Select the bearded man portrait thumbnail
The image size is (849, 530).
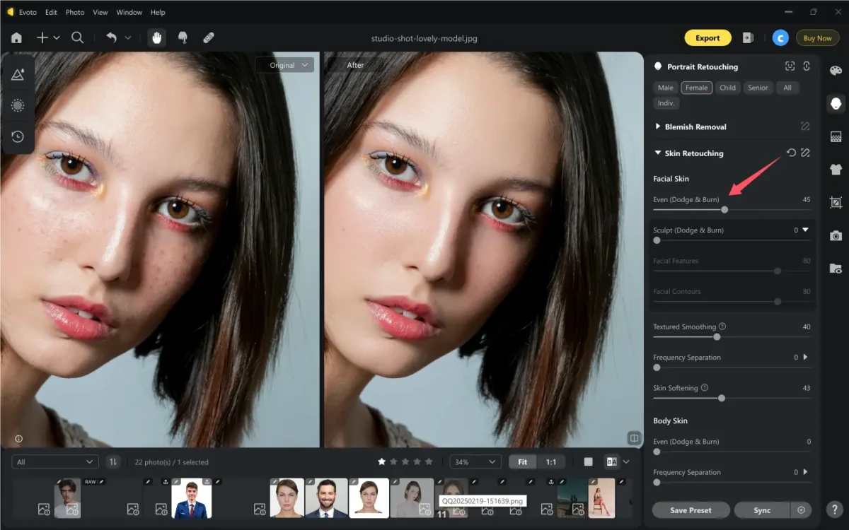[x=326, y=498]
